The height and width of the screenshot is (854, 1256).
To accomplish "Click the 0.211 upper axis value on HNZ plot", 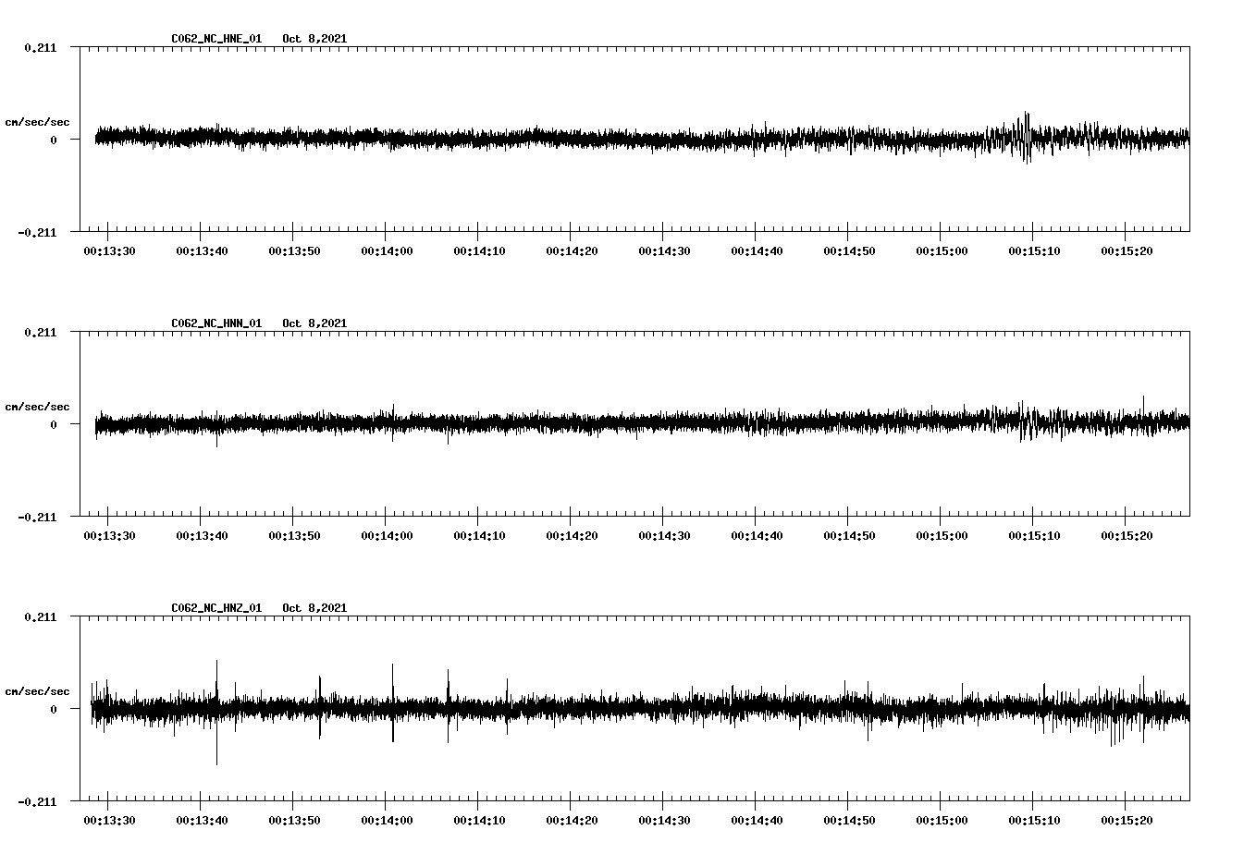I will pyautogui.click(x=40, y=616).
